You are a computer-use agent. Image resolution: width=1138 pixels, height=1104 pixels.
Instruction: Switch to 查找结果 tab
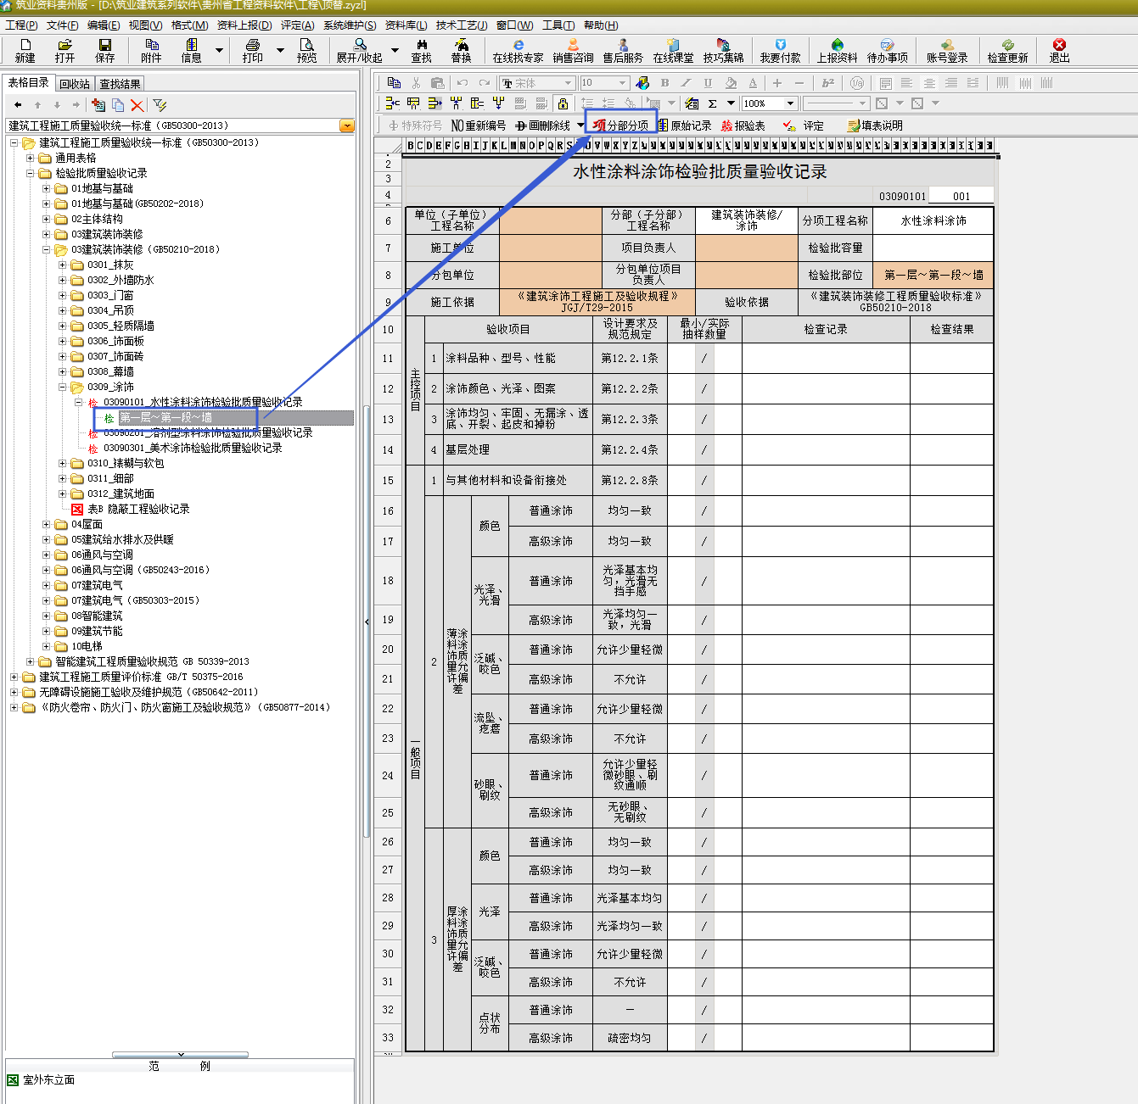[x=120, y=83]
